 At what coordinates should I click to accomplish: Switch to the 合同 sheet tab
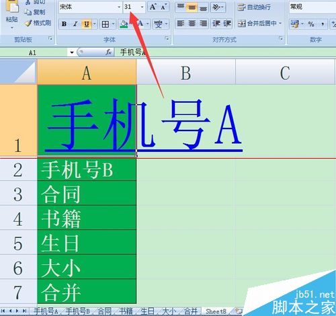105,311
